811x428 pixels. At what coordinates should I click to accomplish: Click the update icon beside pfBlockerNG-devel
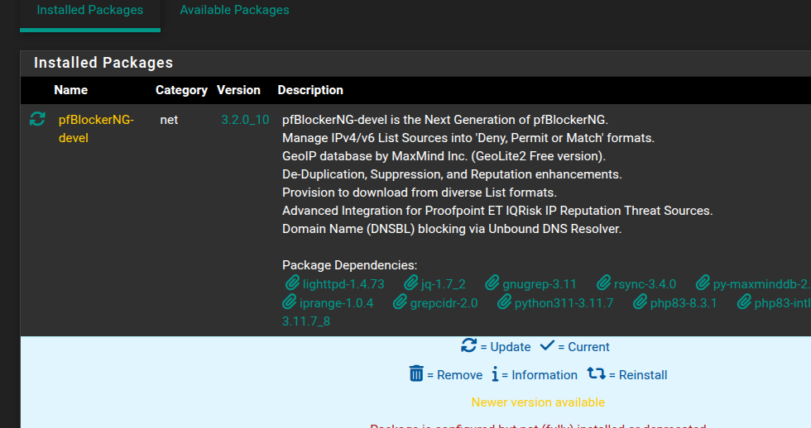pyautogui.click(x=37, y=119)
